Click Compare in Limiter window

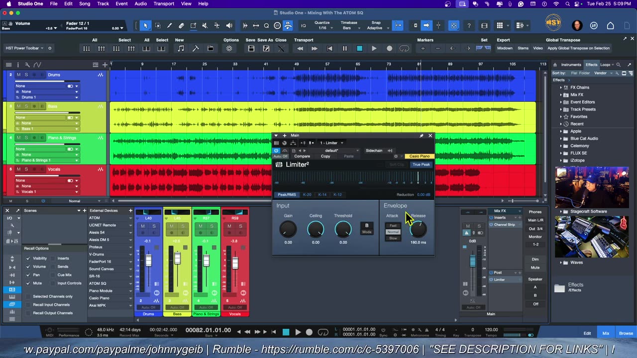302,156
